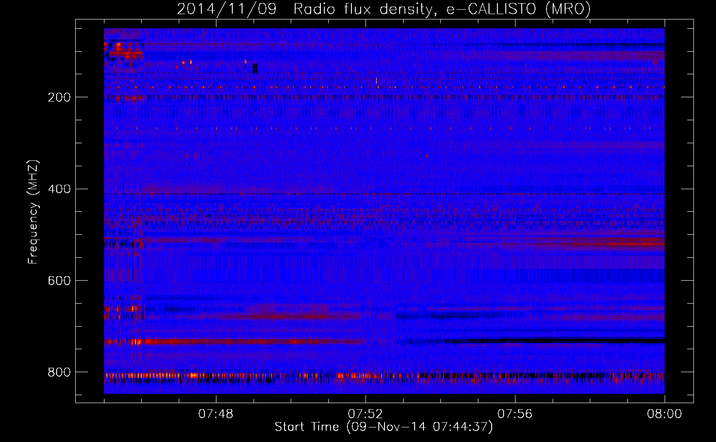Click the 07:52 time tick label
The image size is (716, 442).
366,414
